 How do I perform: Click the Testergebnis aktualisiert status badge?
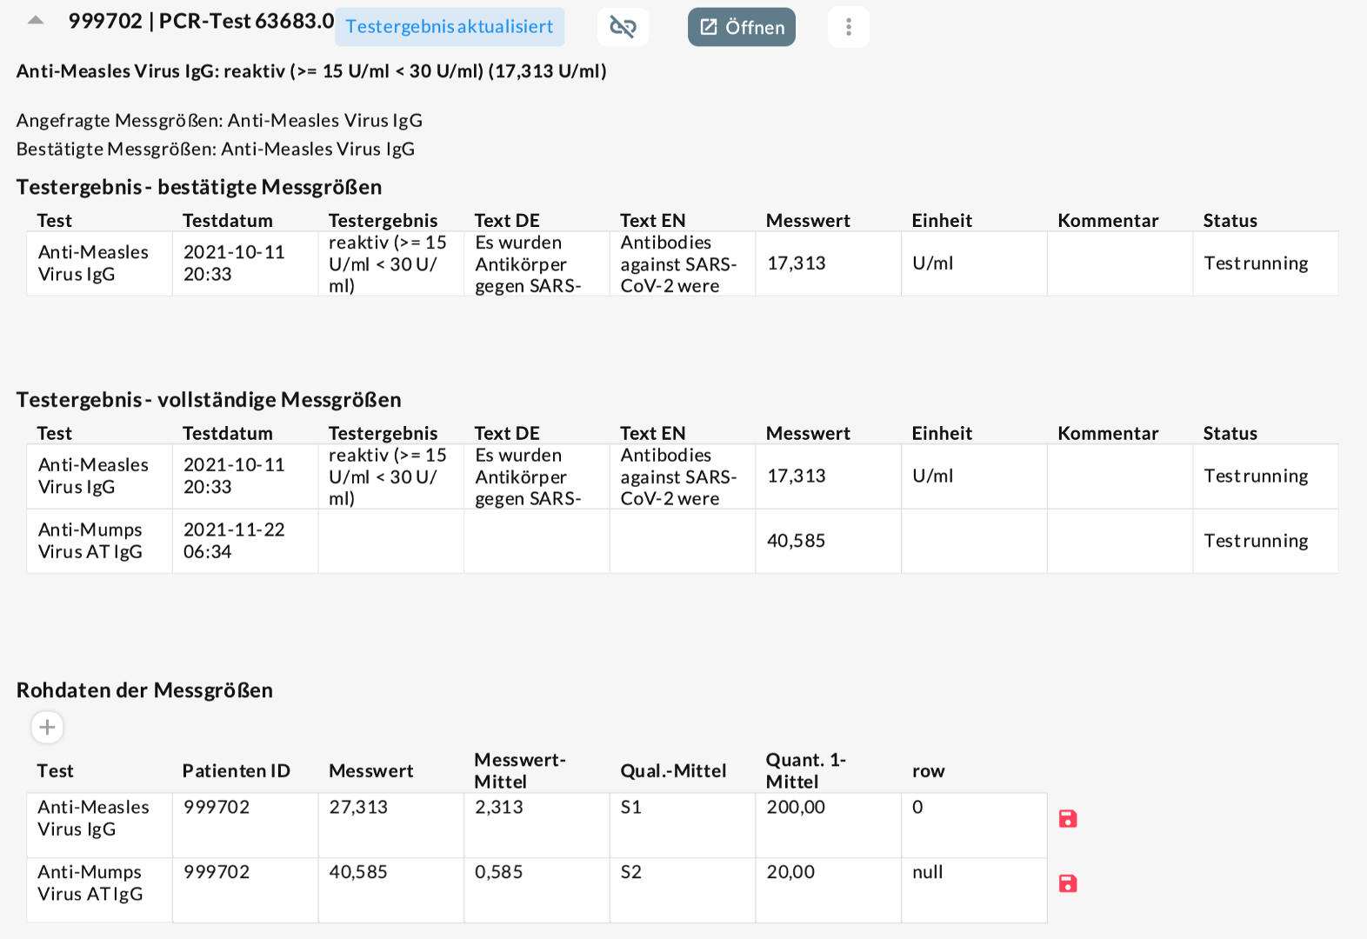[x=450, y=27]
